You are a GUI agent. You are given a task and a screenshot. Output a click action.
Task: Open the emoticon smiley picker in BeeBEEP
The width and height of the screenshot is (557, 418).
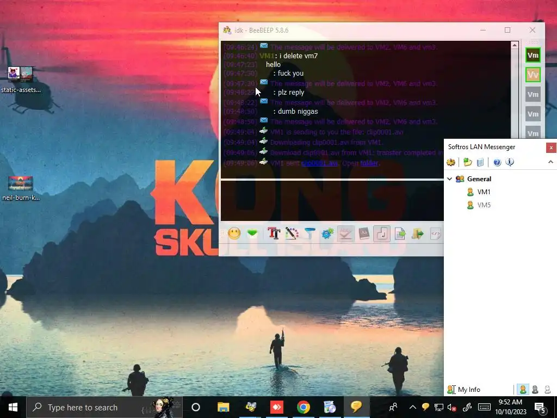[x=234, y=233]
